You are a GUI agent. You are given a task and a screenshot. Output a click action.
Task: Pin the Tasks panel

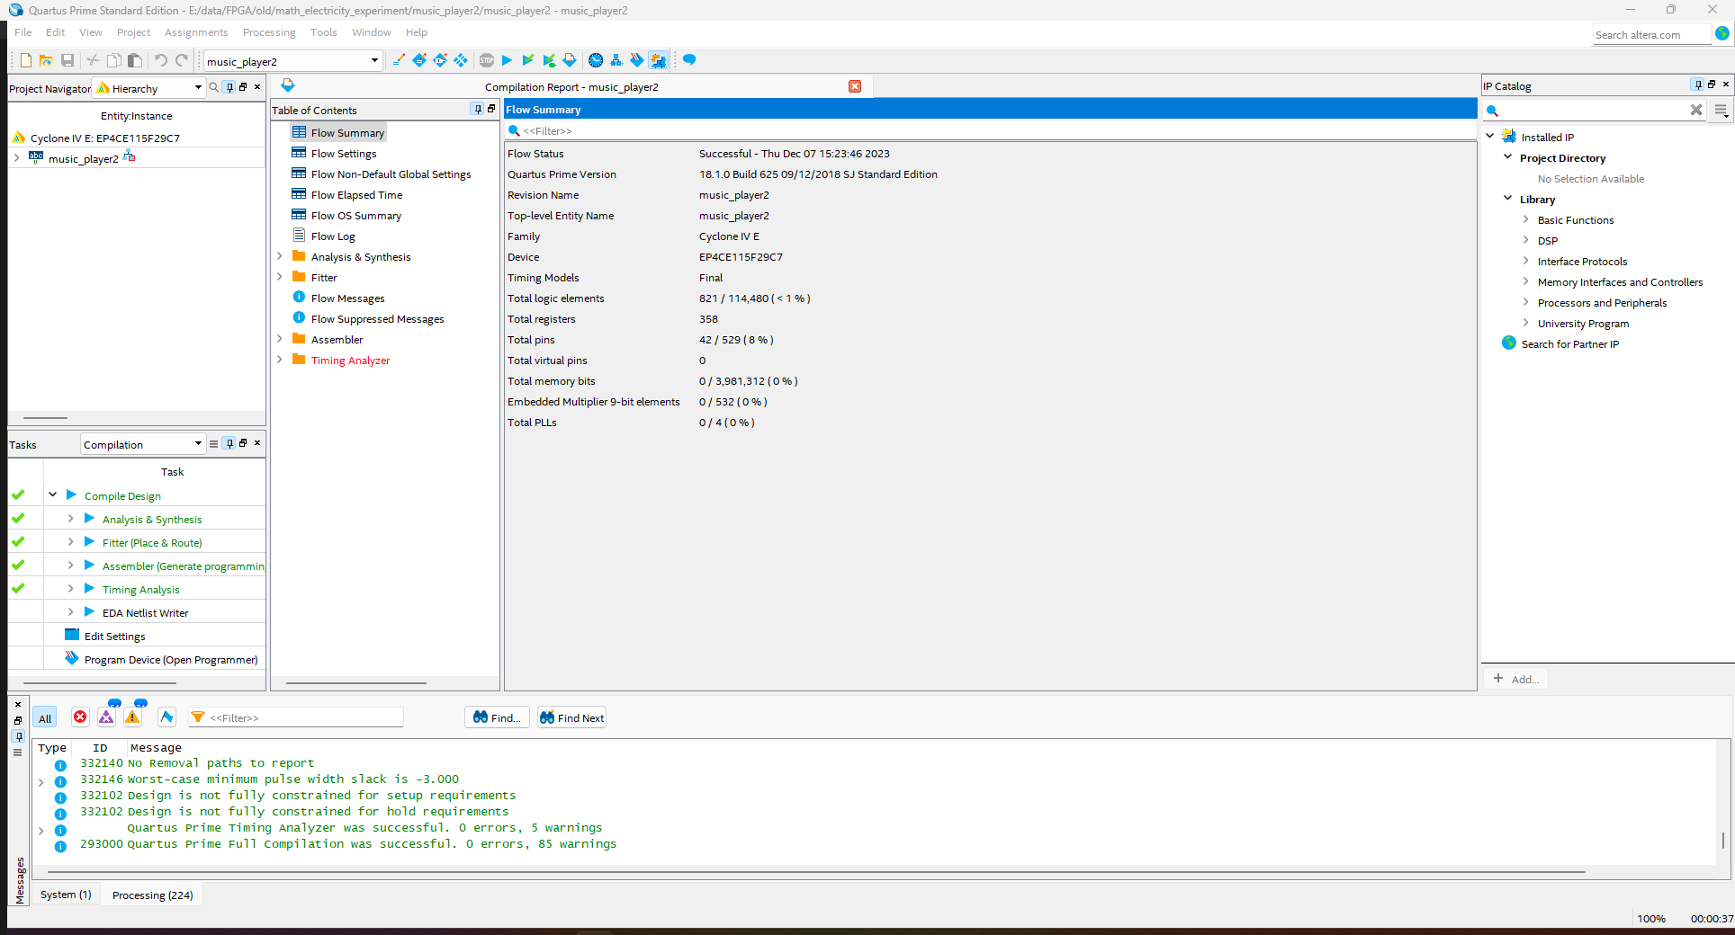(229, 443)
